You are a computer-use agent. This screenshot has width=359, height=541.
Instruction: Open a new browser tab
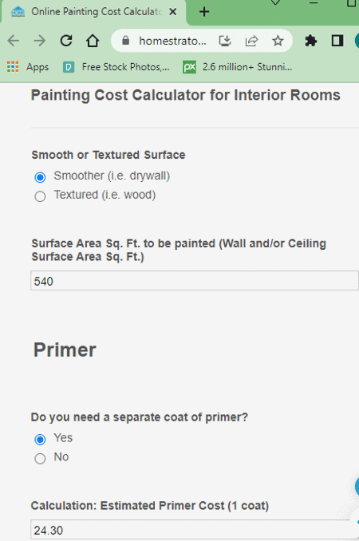coord(204,12)
